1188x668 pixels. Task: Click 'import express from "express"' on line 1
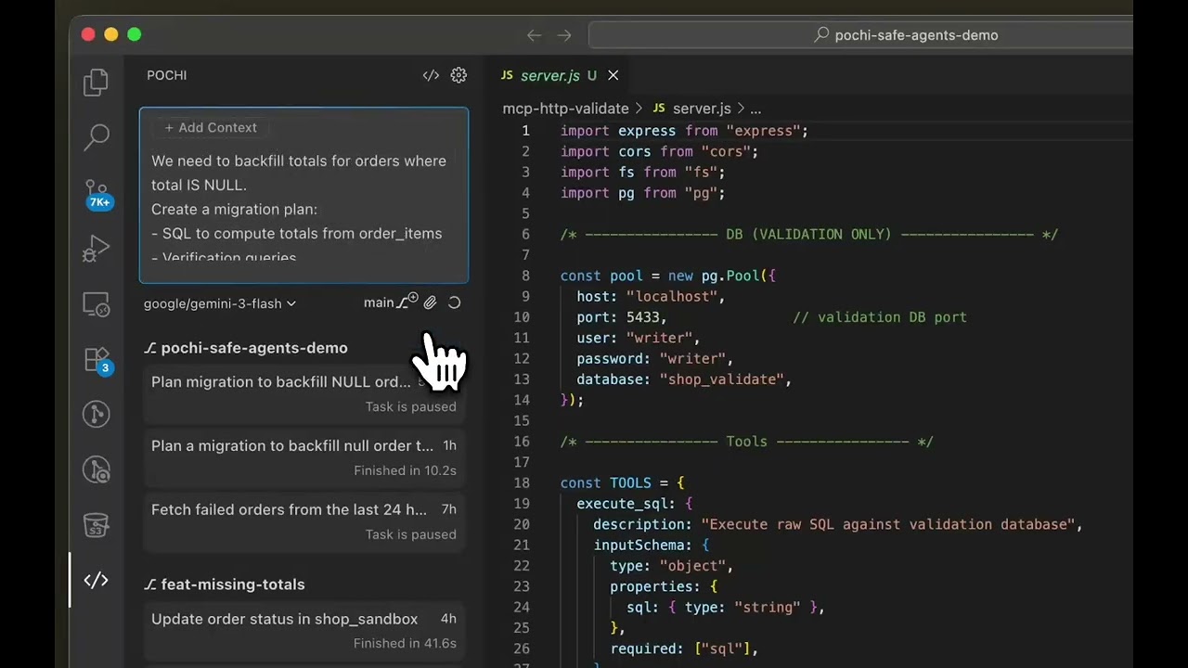pos(684,131)
